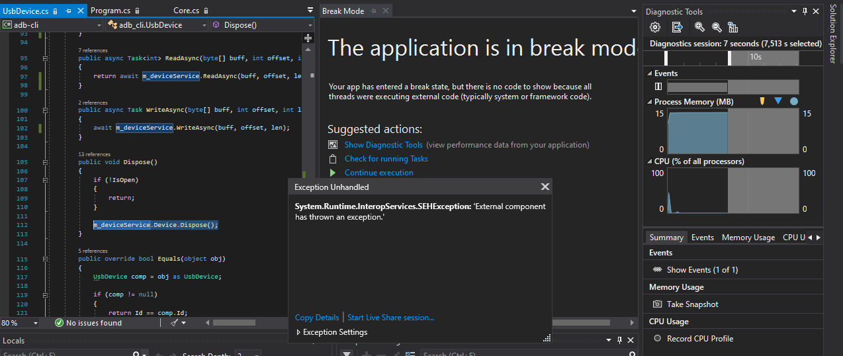The height and width of the screenshot is (356, 843).
Task: Click the clipboard icon beside Check for running Tasks
Action: [333, 159]
